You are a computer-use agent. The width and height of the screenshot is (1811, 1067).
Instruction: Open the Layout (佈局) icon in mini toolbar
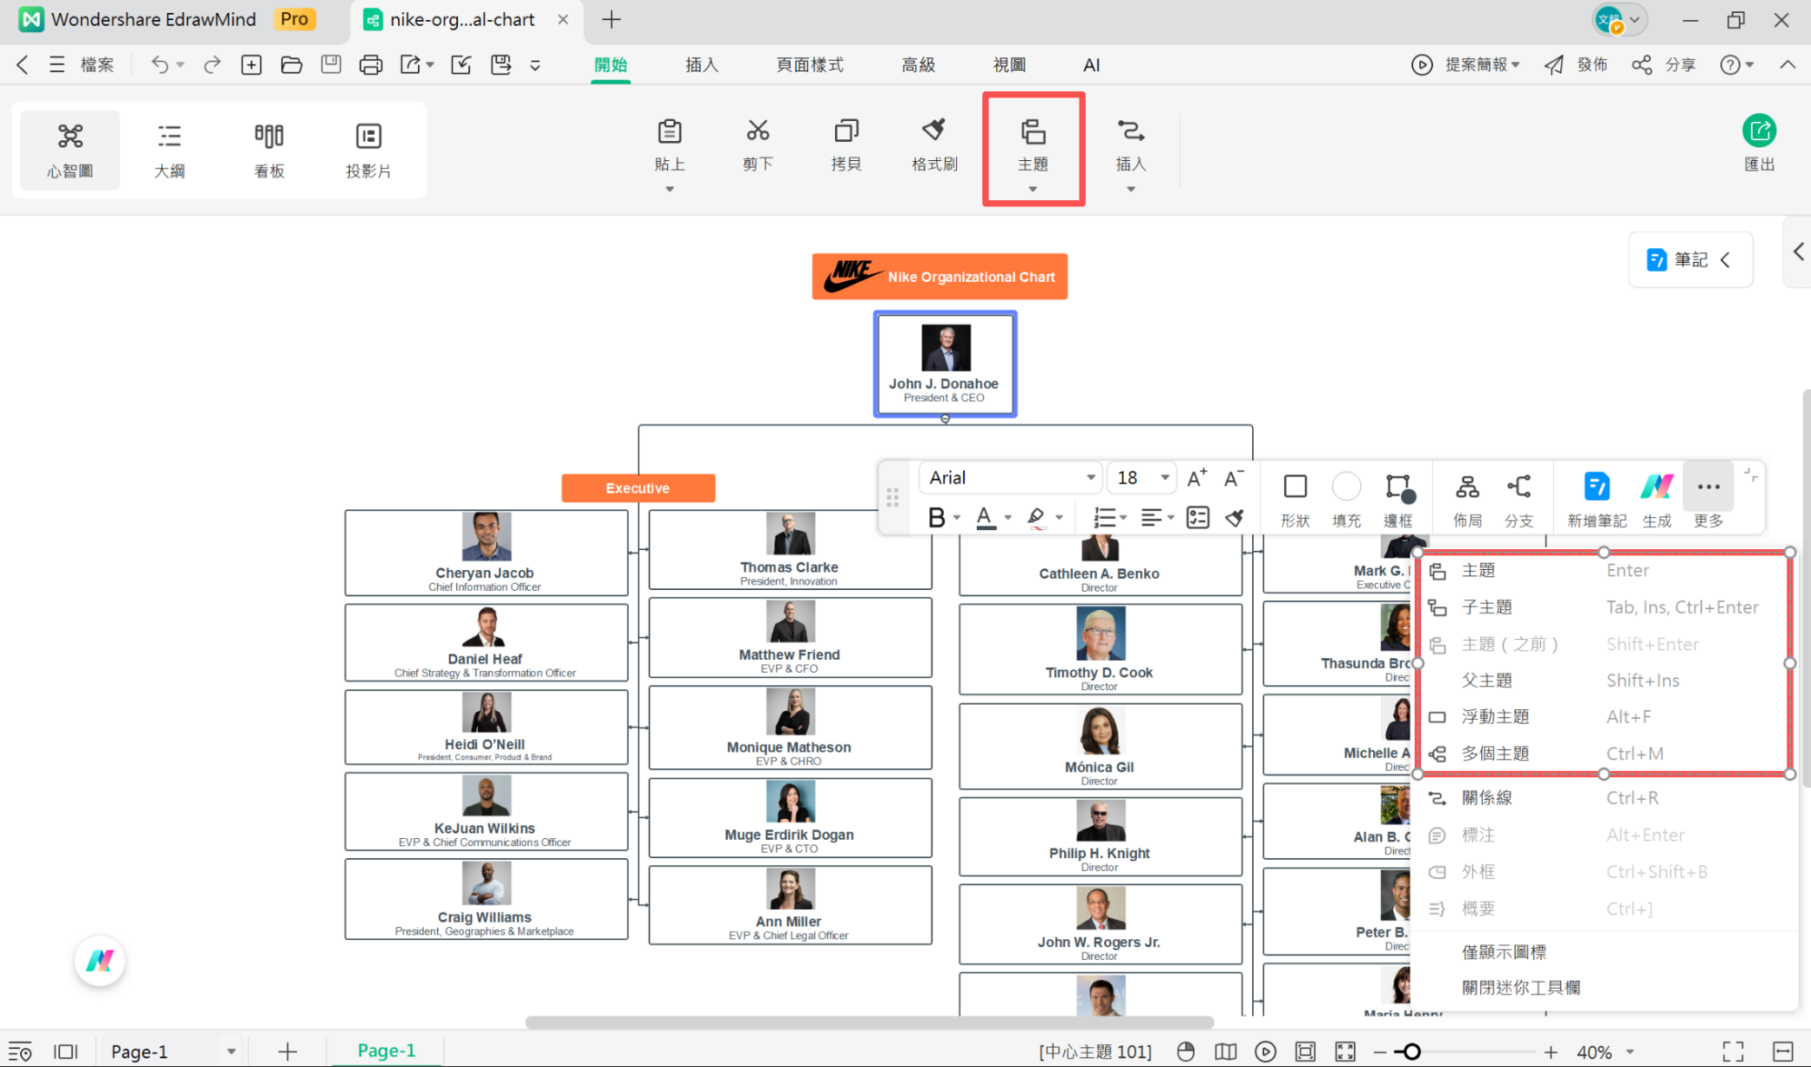[x=1467, y=487]
